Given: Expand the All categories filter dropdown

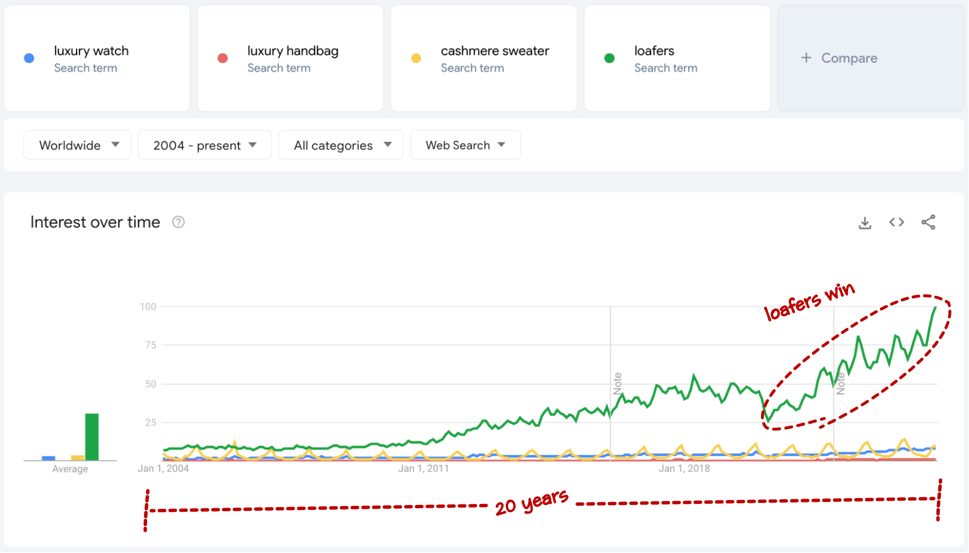Looking at the screenshot, I should pyautogui.click(x=340, y=144).
